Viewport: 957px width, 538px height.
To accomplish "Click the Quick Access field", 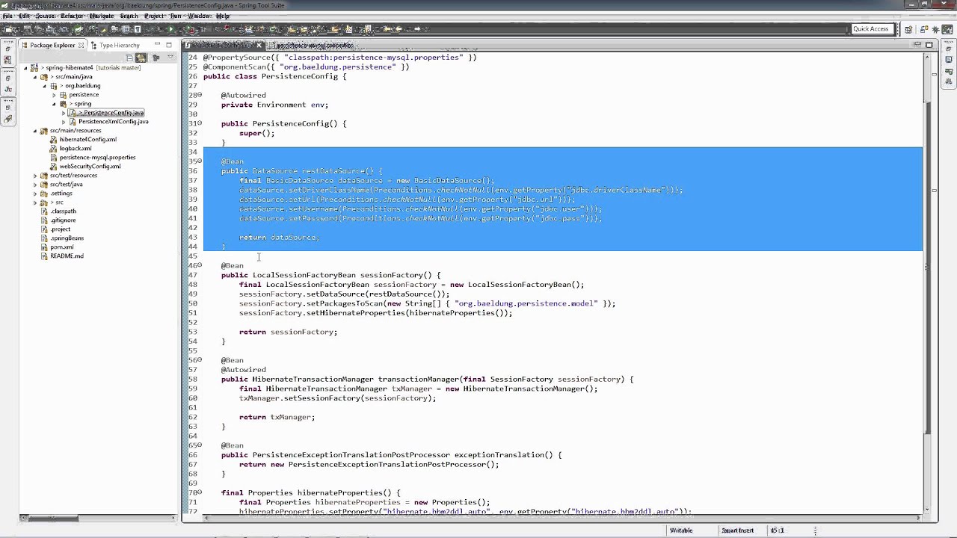I will [x=871, y=29].
